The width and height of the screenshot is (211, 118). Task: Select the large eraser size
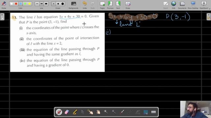coord(63,4)
